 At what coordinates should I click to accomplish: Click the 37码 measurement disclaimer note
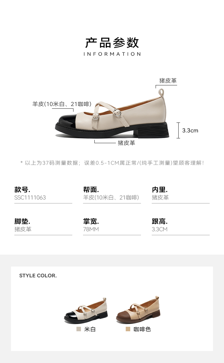click(112, 163)
